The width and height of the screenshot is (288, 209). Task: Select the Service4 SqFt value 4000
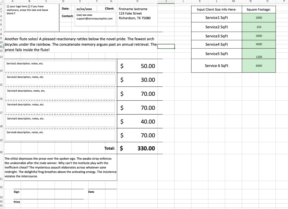tap(259, 44)
